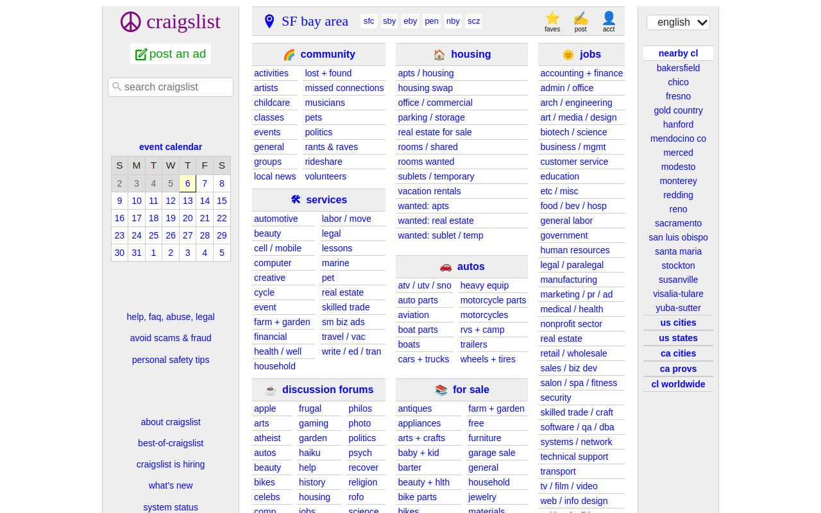The width and height of the screenshot is (821, 513).
Task: Open the nonprofit sector jobs link
Action: (571, 324)
